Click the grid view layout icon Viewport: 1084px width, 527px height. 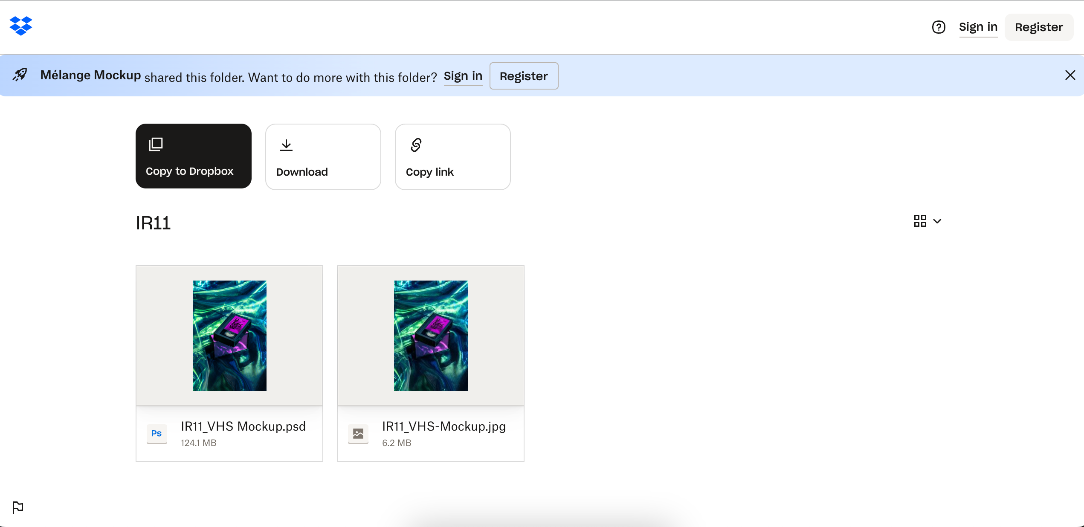point(920,221)
